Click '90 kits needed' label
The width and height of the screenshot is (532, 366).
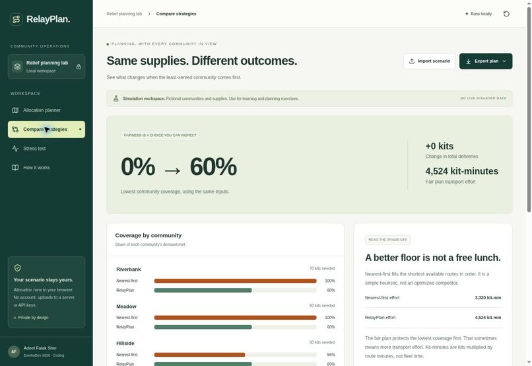[x=322, y=342]
